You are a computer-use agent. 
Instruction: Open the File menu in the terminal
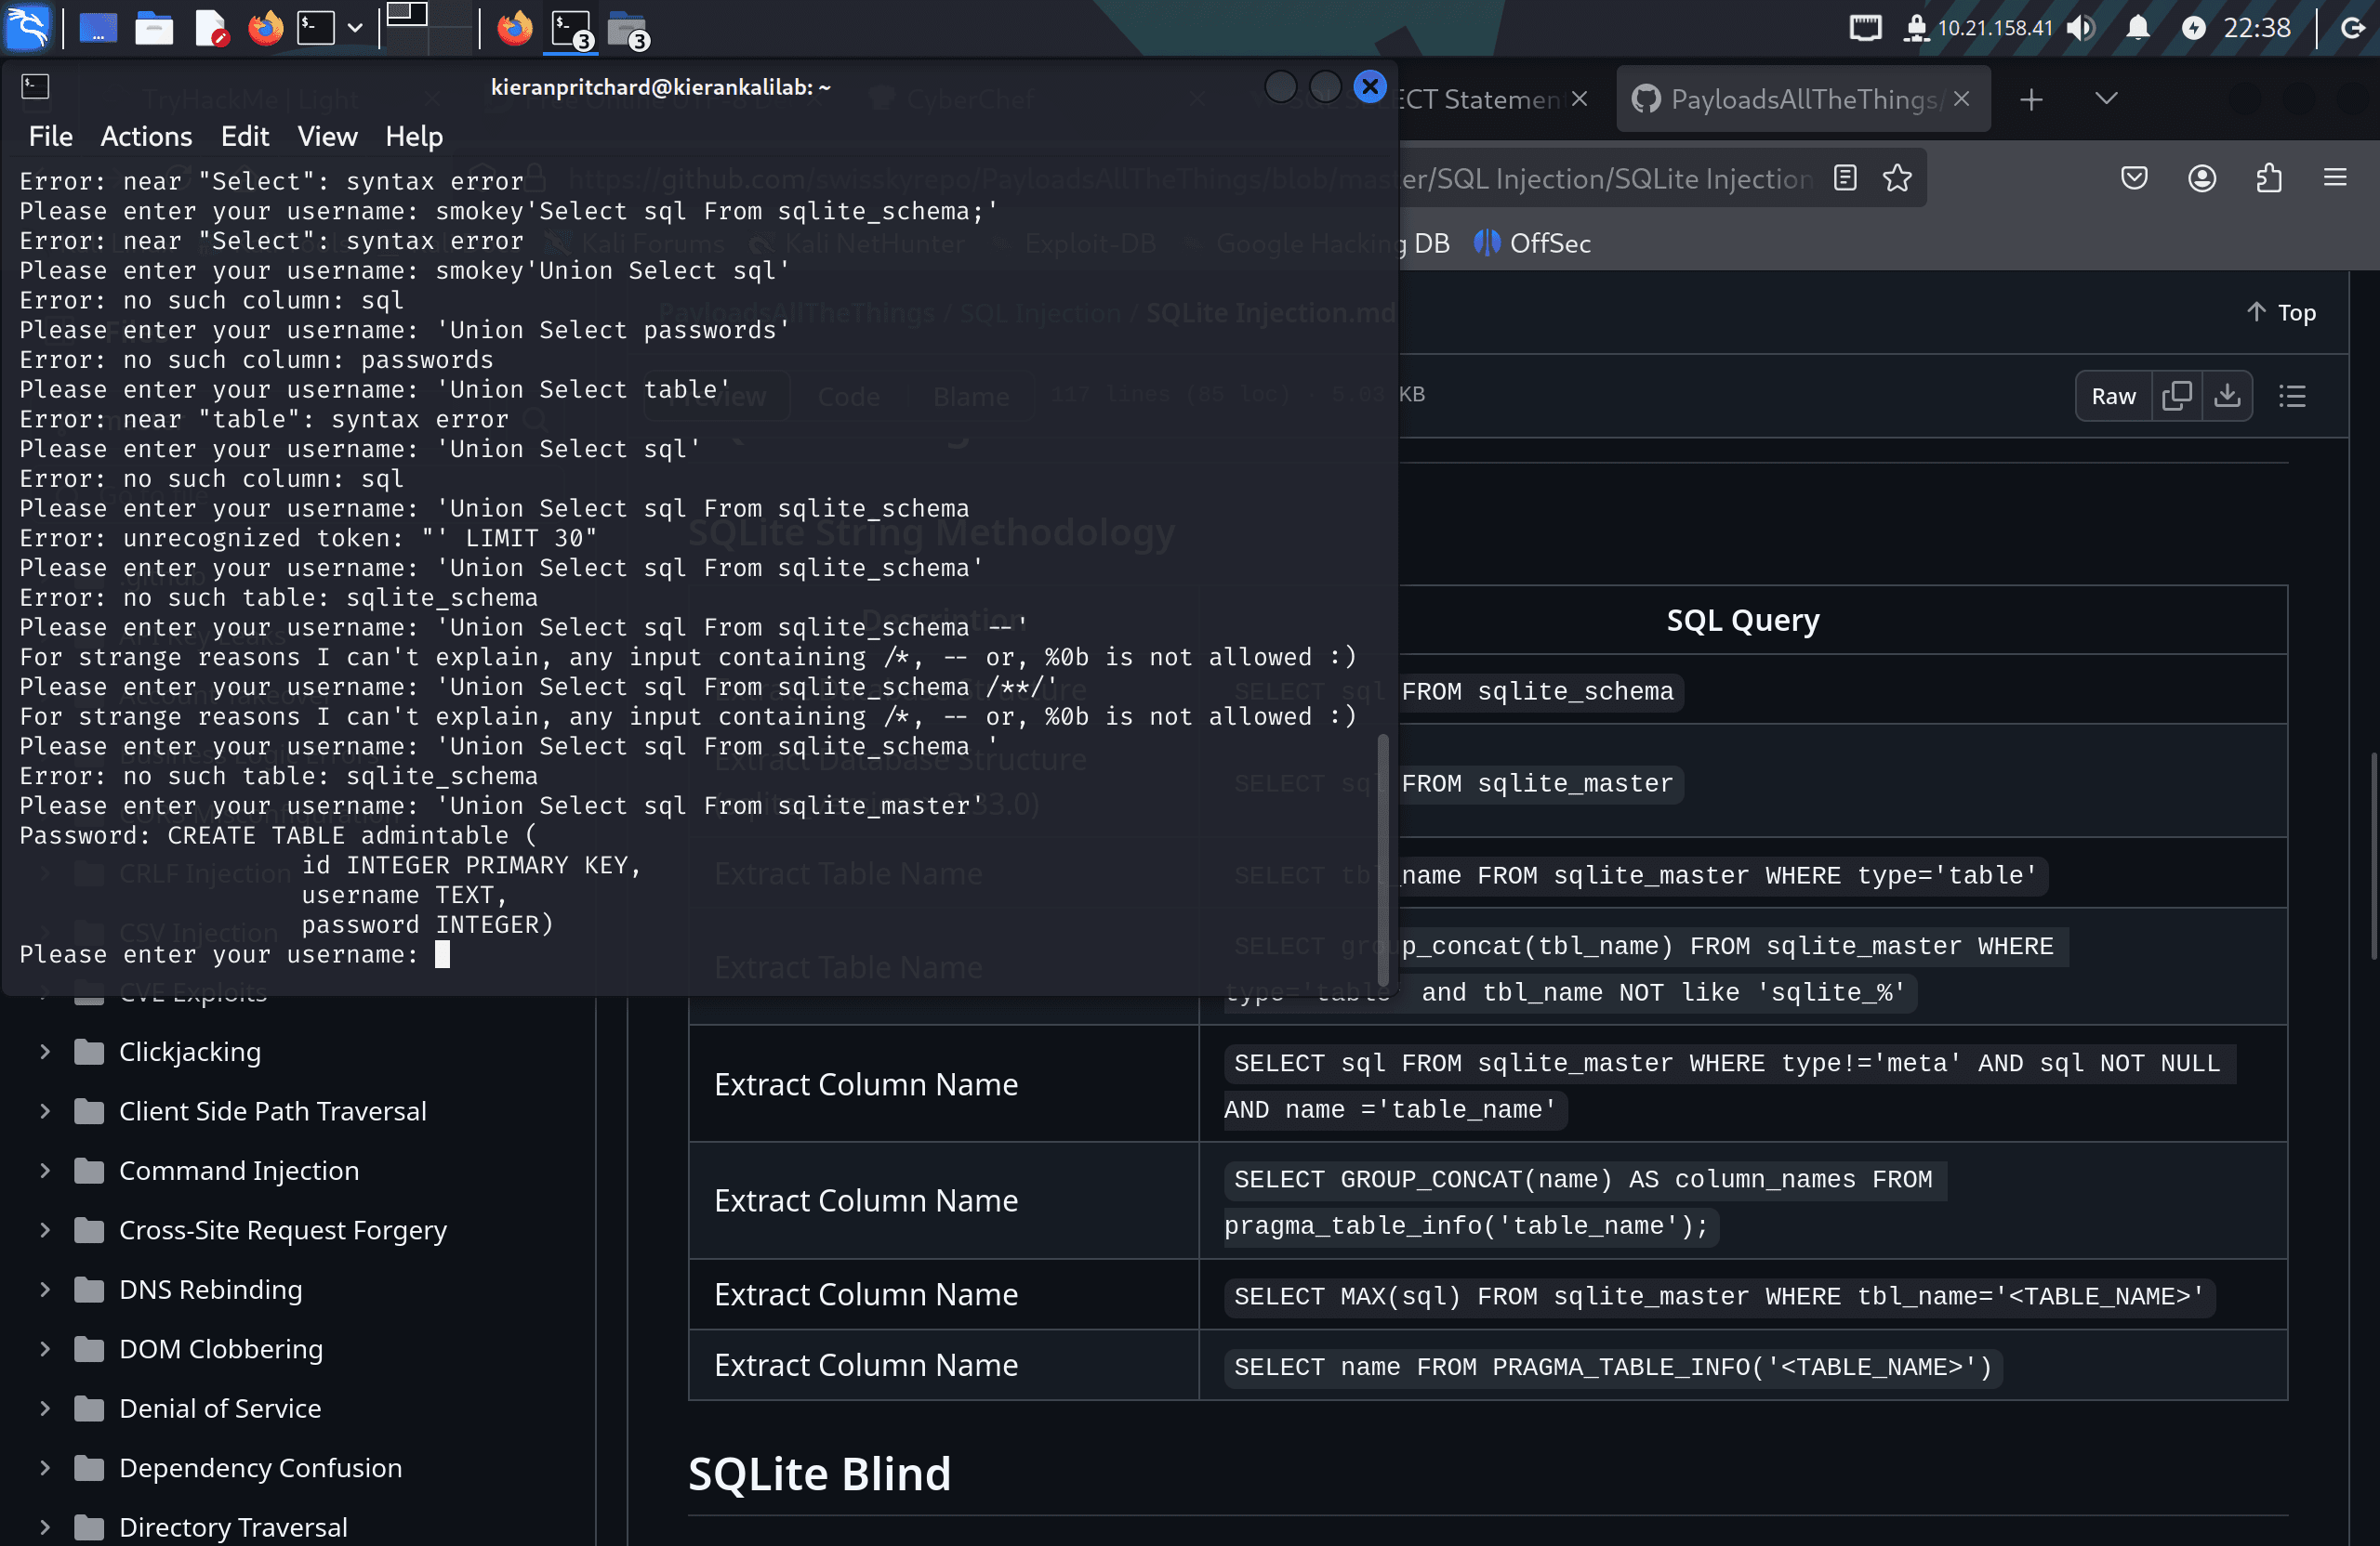pyautogui.click(x=50, y=136)
